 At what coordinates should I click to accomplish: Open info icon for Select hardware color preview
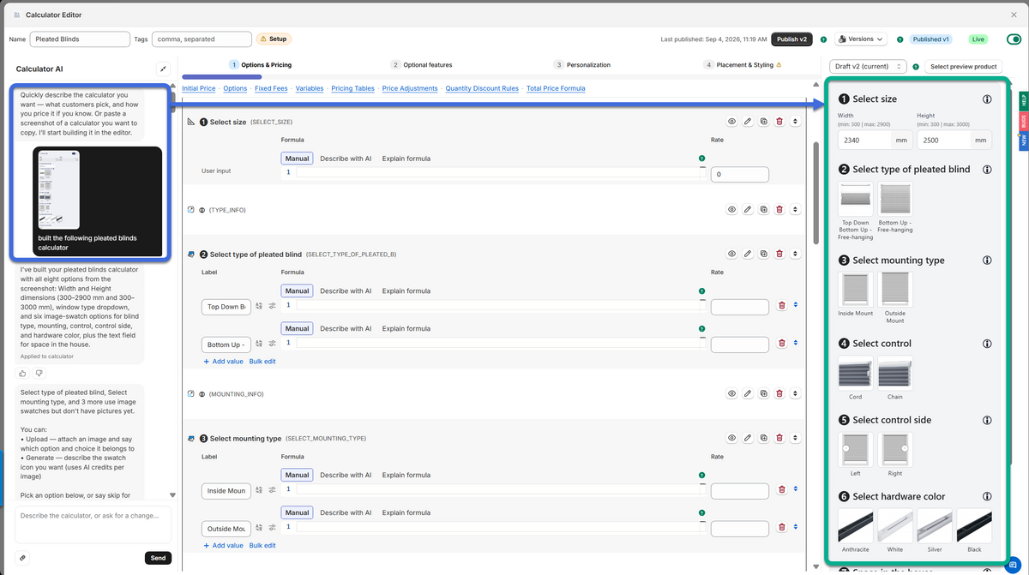987,496
